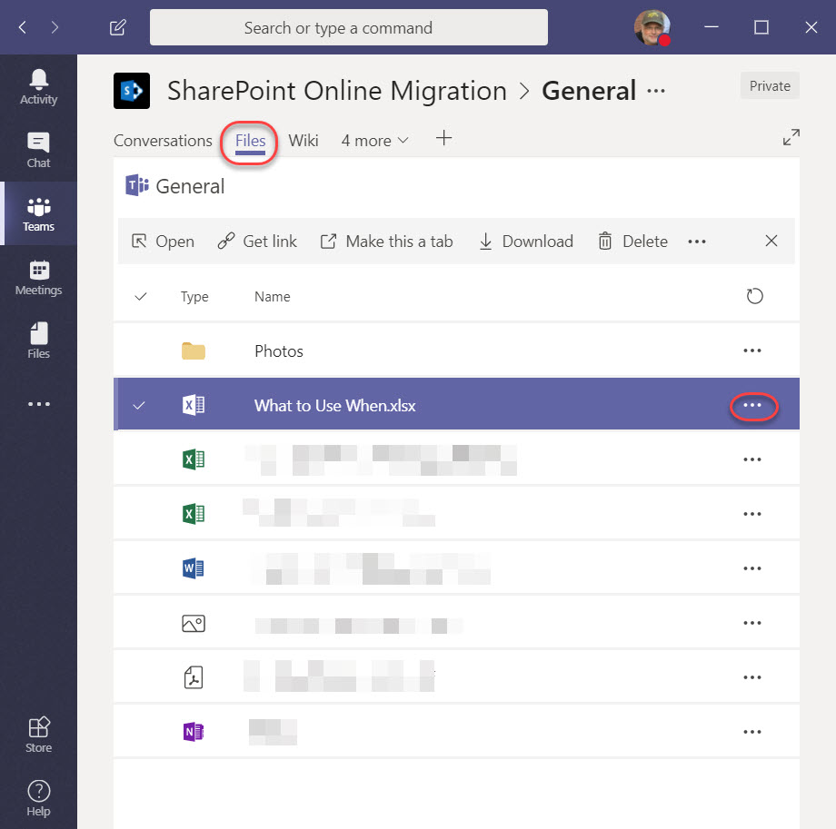Click the back navigation arrow

[x=20, y=27]
